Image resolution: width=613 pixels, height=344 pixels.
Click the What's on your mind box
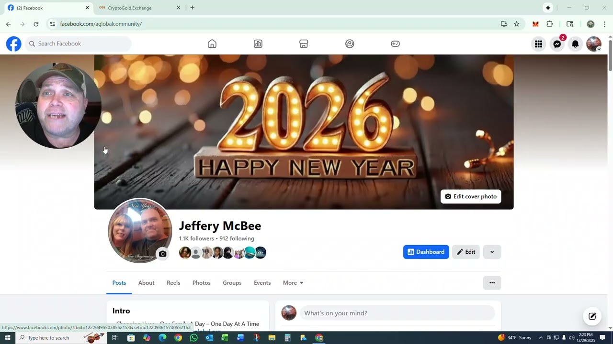(x=397, y=313)
